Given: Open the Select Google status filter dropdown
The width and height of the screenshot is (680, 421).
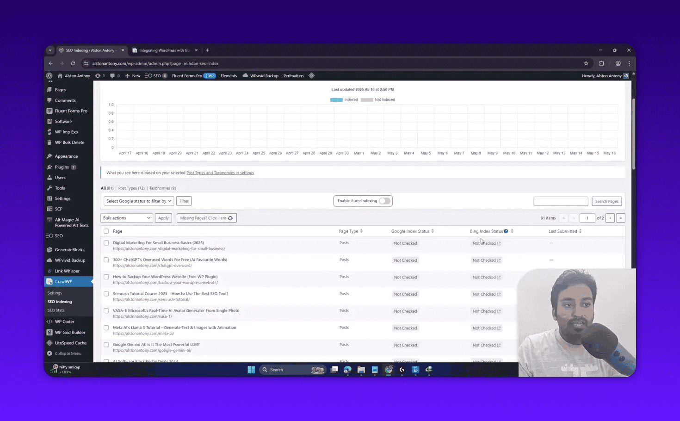Looking at the screenshot, I should point(138,201).
